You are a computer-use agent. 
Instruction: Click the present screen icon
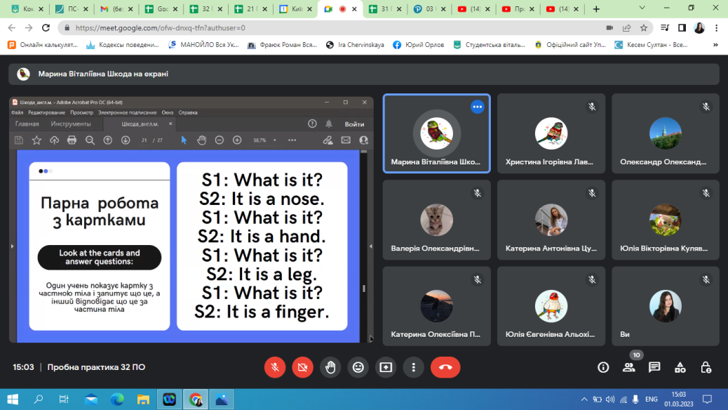click(386, 367)
